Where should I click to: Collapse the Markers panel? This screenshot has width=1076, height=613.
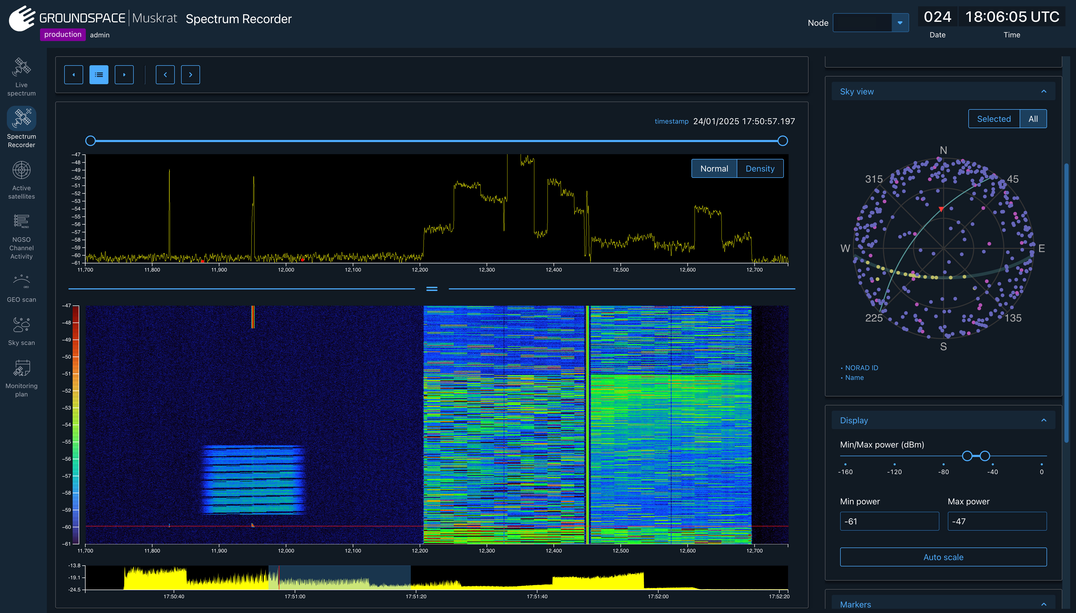[1044, 604]
